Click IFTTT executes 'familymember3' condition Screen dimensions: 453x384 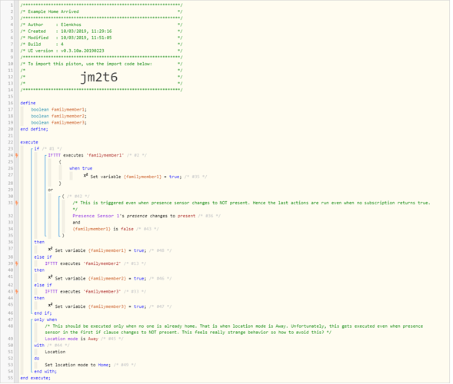pos(83,292)
